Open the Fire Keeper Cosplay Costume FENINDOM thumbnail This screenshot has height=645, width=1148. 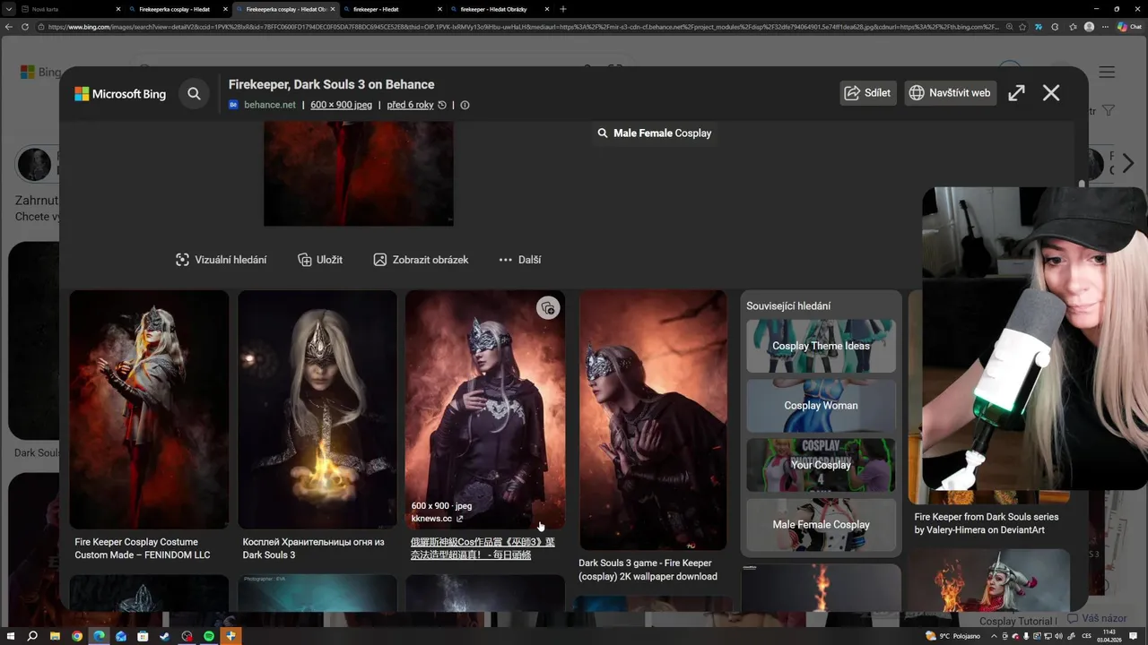click(149, 409)
